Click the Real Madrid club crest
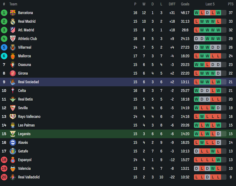 12,21
